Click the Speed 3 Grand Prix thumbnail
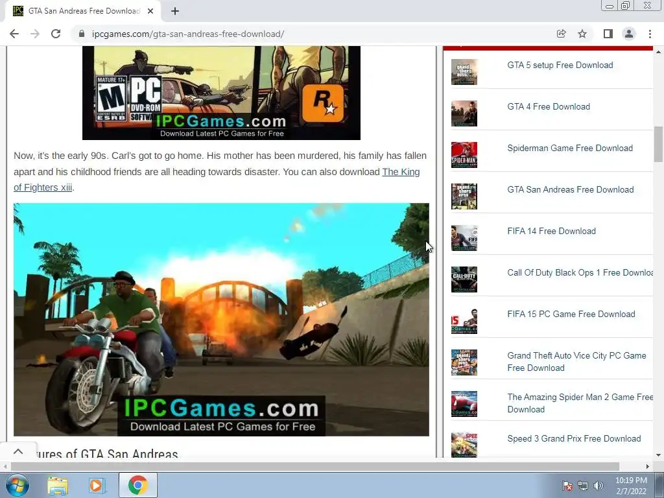This screenshot has height=498, width=664. point(464,445)
